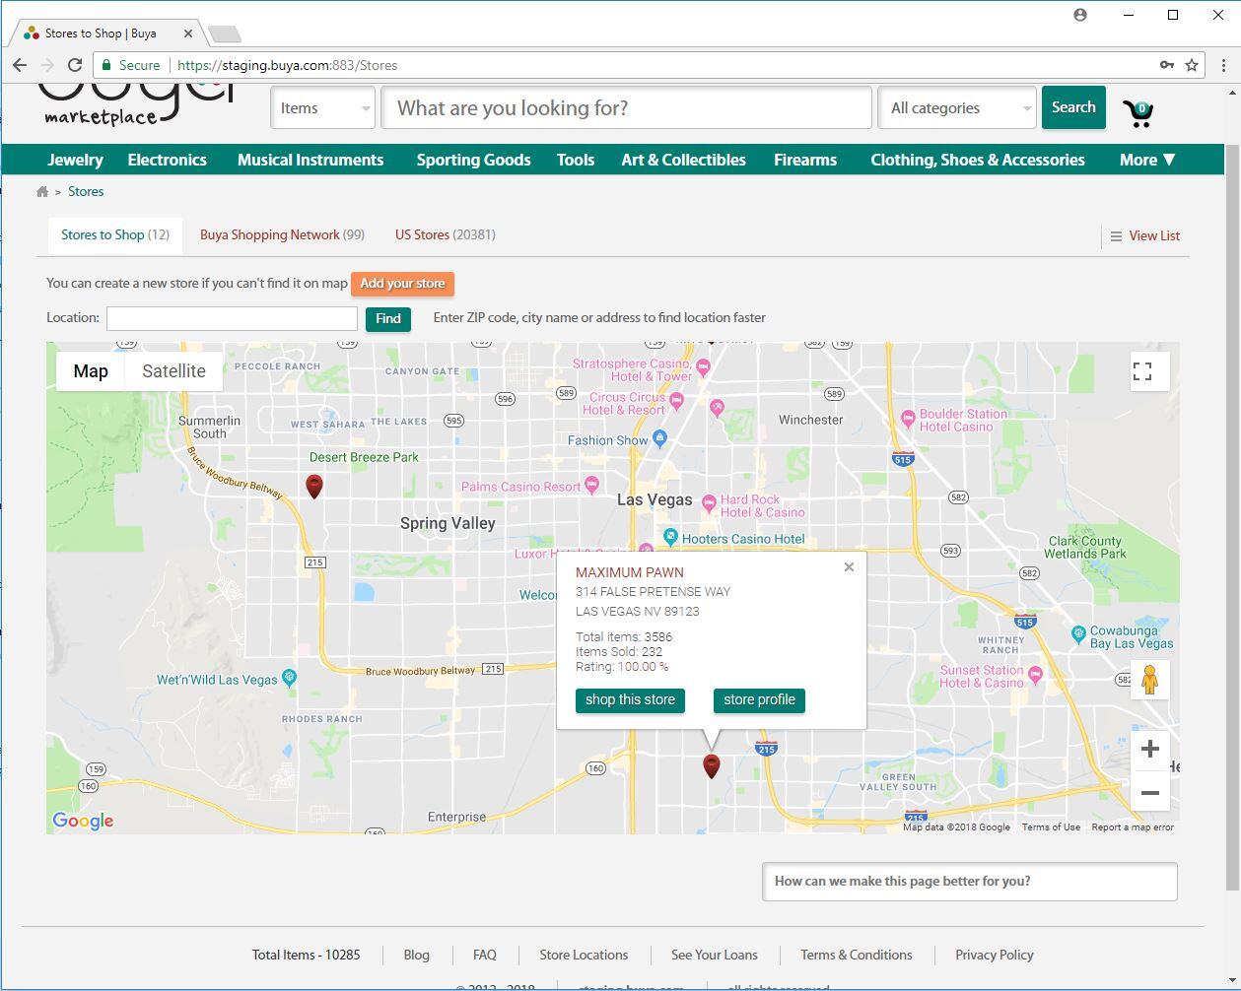Open the Items search type dropdown
This screenshot has width=1241, height=991.
323,108
